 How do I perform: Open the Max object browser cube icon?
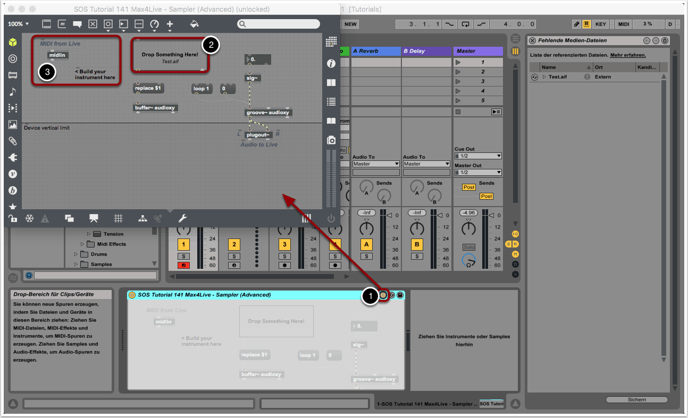click(13, 43)
